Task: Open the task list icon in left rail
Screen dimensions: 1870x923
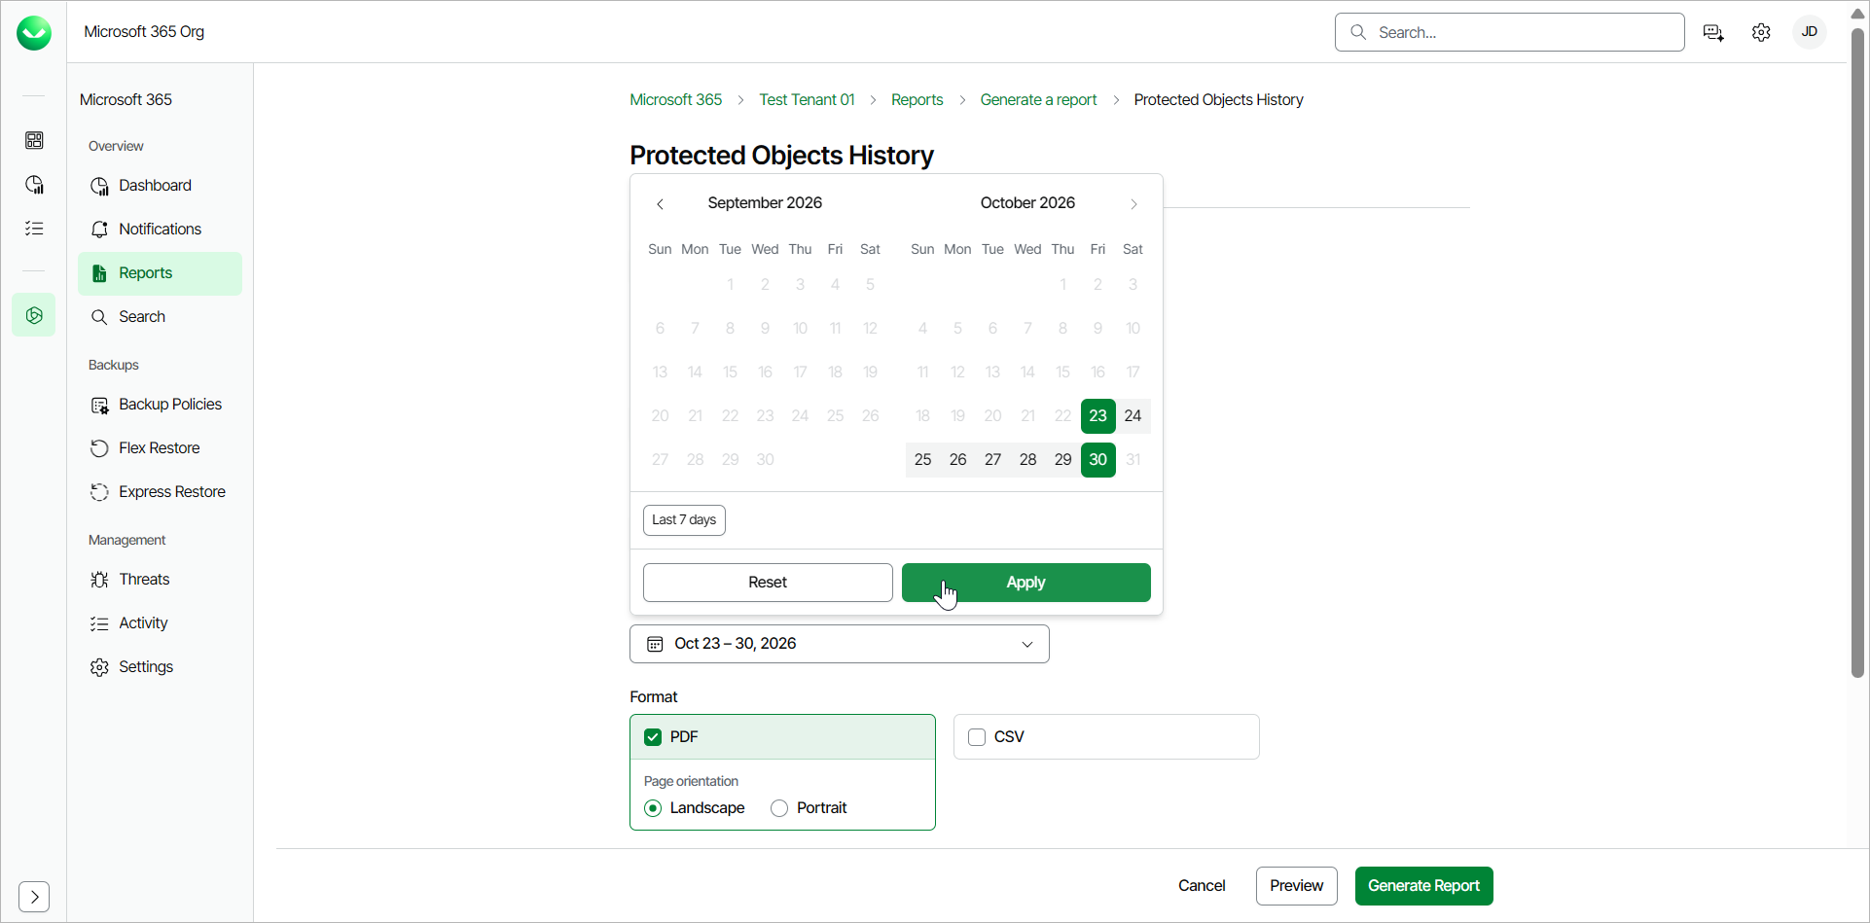Action: coord(34,229)
